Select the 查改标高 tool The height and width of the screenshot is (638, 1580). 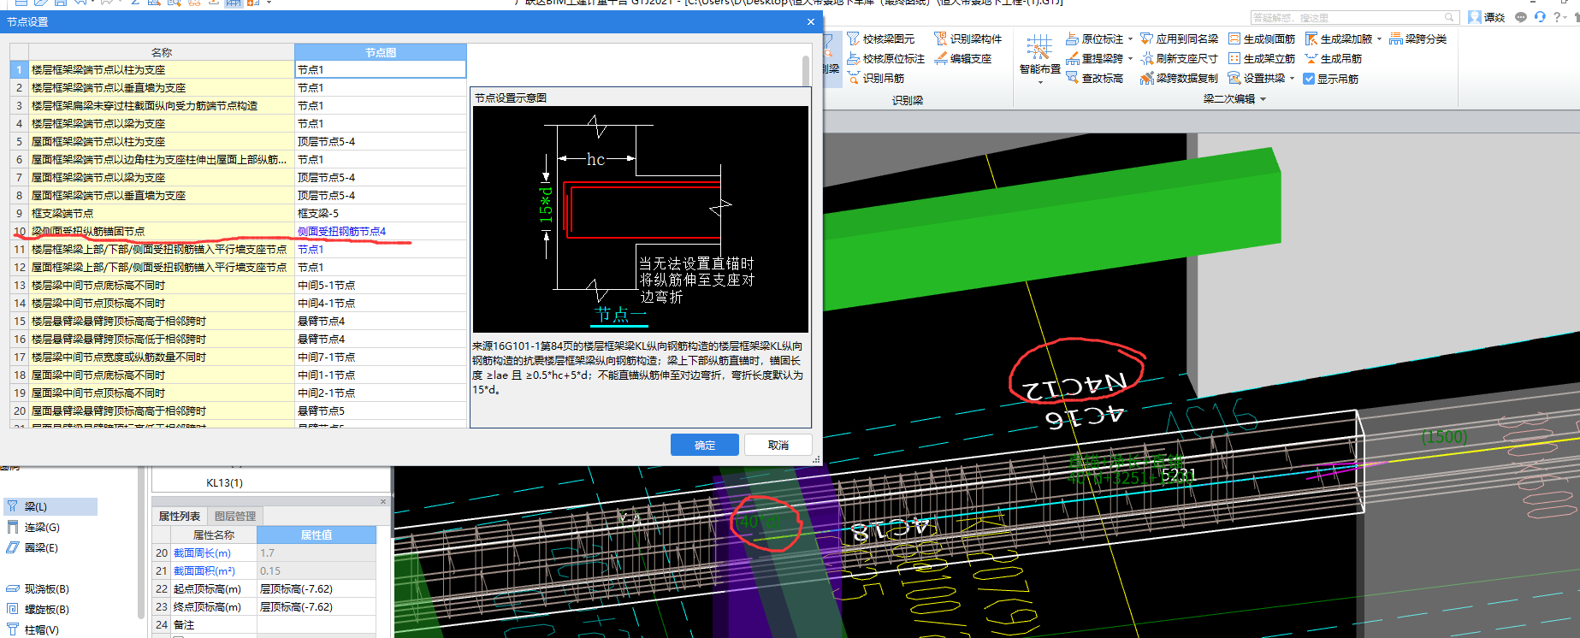click(x=1094, y=78)
